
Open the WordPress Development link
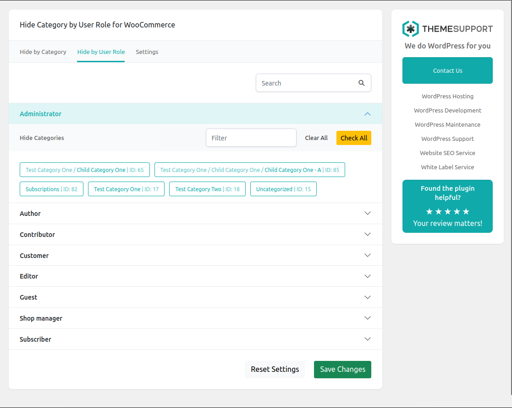(447, 110)
